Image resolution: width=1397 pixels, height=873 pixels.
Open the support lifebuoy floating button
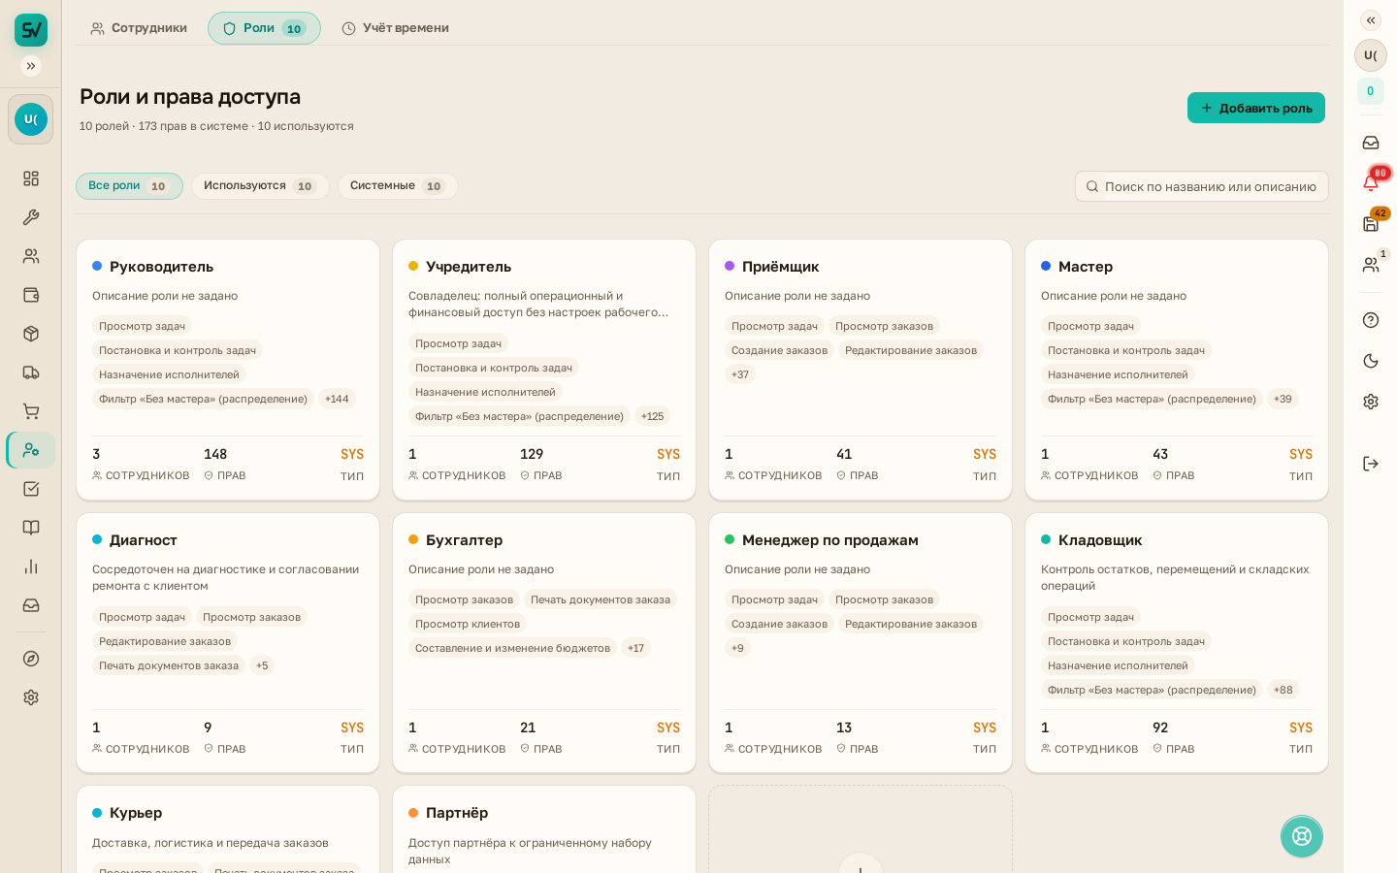1302,836
